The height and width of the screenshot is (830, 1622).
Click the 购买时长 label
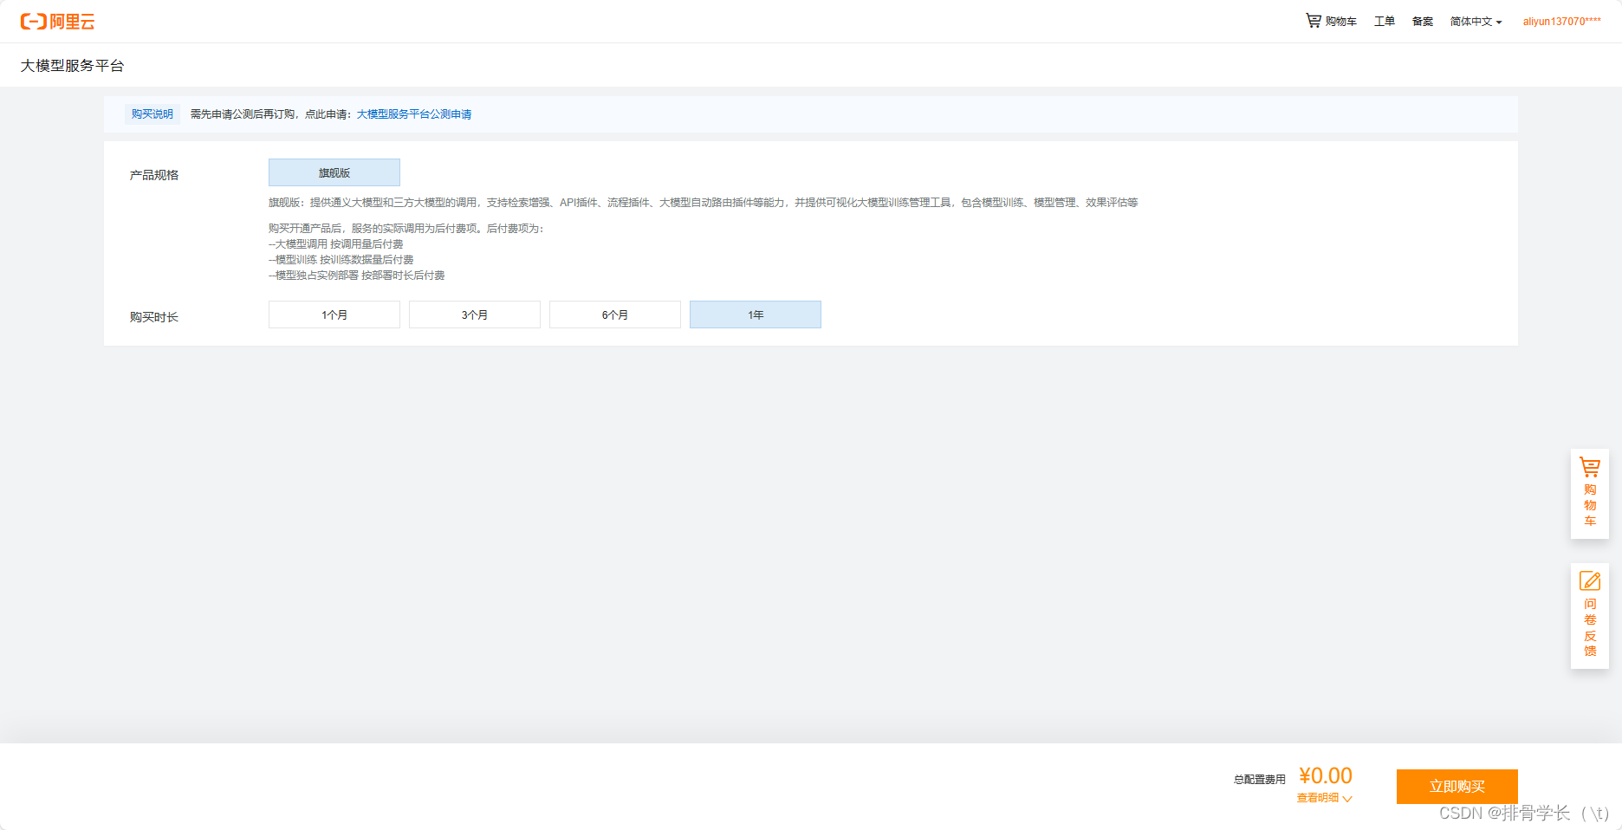pyautogui.click(x=154, y=317)
